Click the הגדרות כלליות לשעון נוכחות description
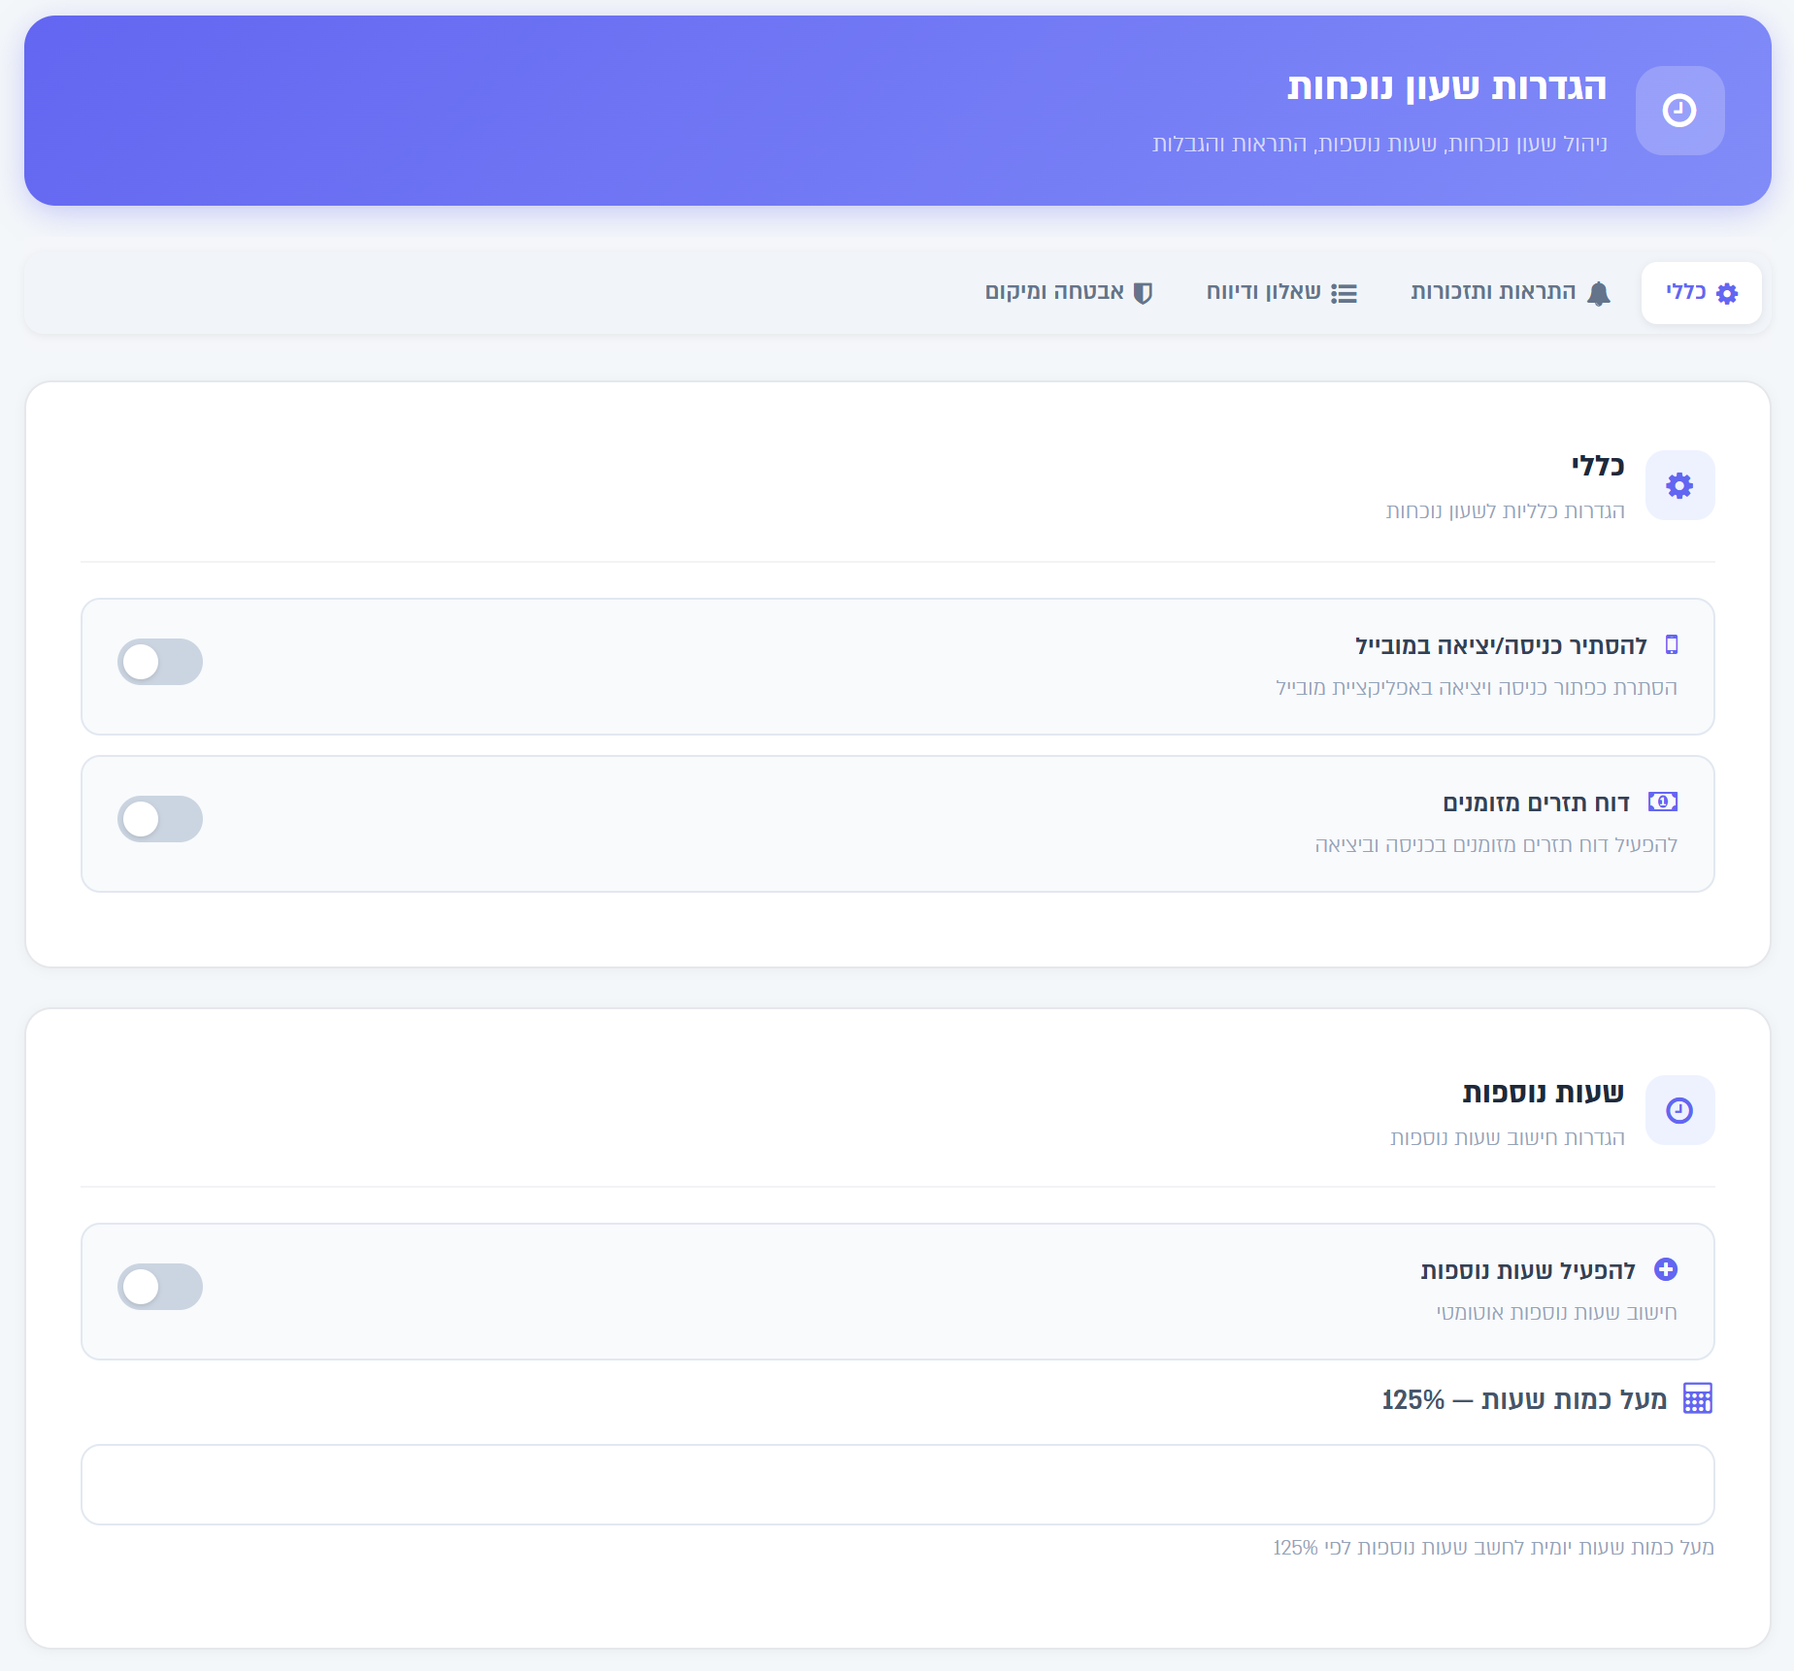 point(1505,511)
